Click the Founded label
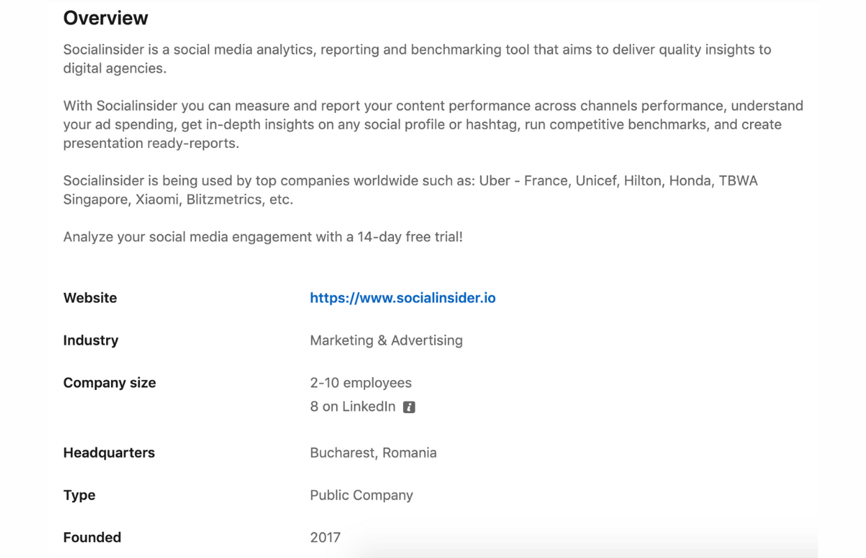The height and width of the screenshot is (558, 866). pyautogui.click(x=92, y=538)
